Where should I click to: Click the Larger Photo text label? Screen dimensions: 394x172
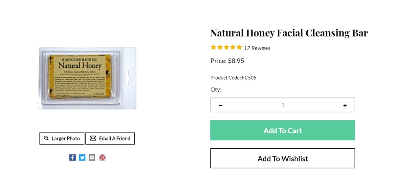[66, 138]
